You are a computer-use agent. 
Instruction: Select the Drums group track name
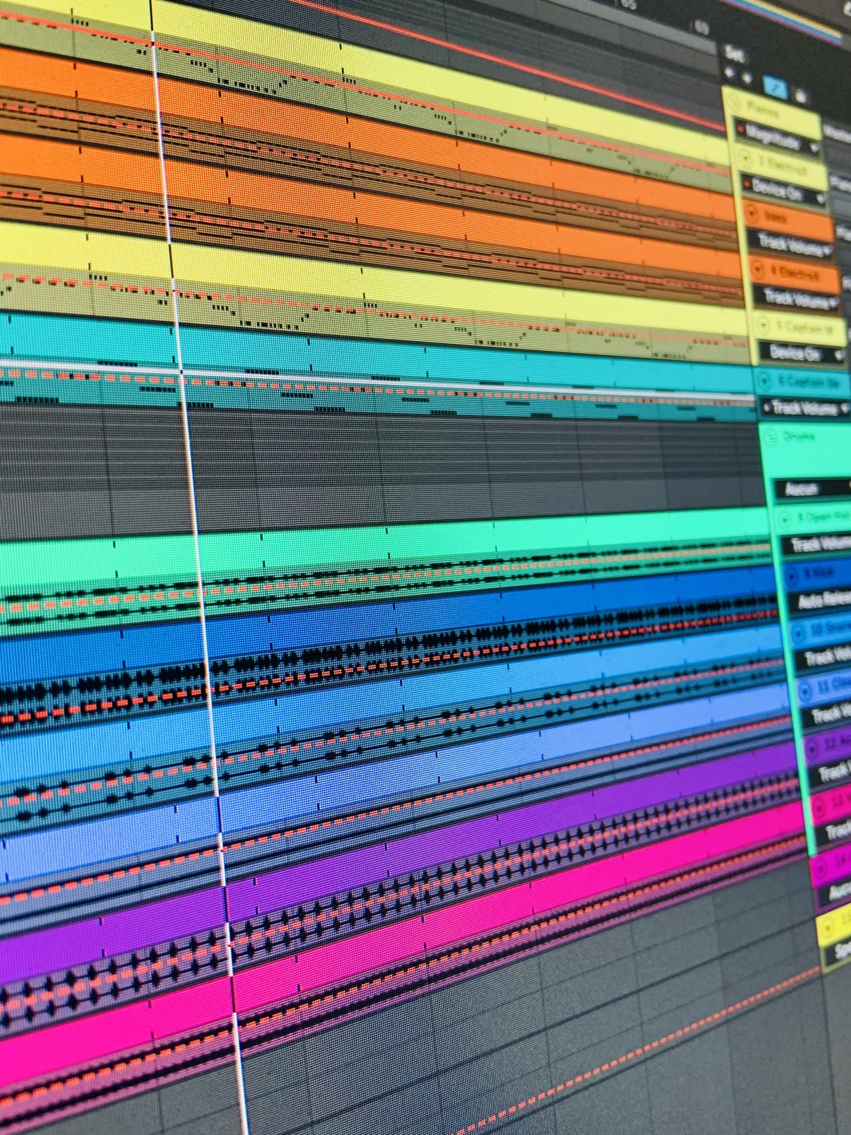click(x=798, y=437)
